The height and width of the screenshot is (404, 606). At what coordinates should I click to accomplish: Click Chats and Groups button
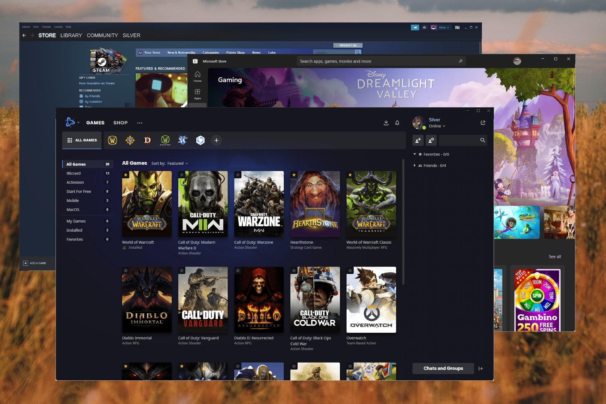pos(443,368)
